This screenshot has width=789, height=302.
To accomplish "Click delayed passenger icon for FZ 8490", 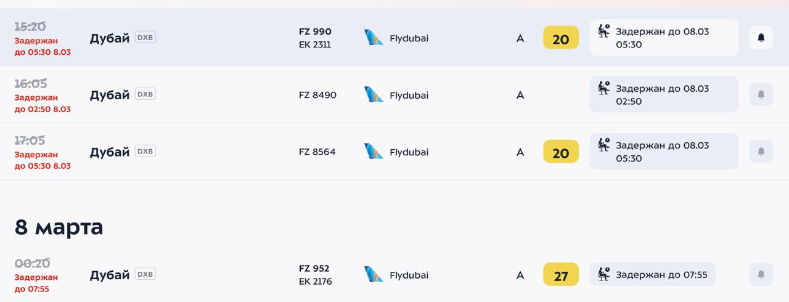I will (x=603, y=88).
